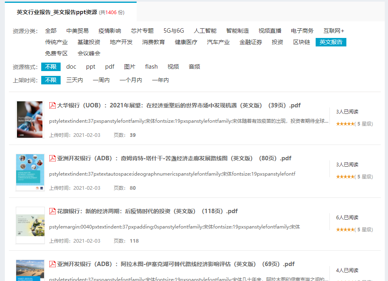Open 奇姆肯特-塔什干-苦盏经济走廊 report title
This screenshot has width=388, height=281.
click(174, 158)
